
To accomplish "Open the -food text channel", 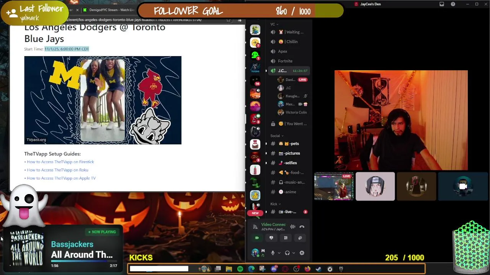I will pos(288,173).
